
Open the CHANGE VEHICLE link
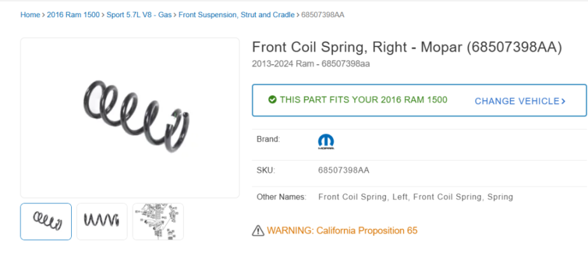[x=520, y=101]
